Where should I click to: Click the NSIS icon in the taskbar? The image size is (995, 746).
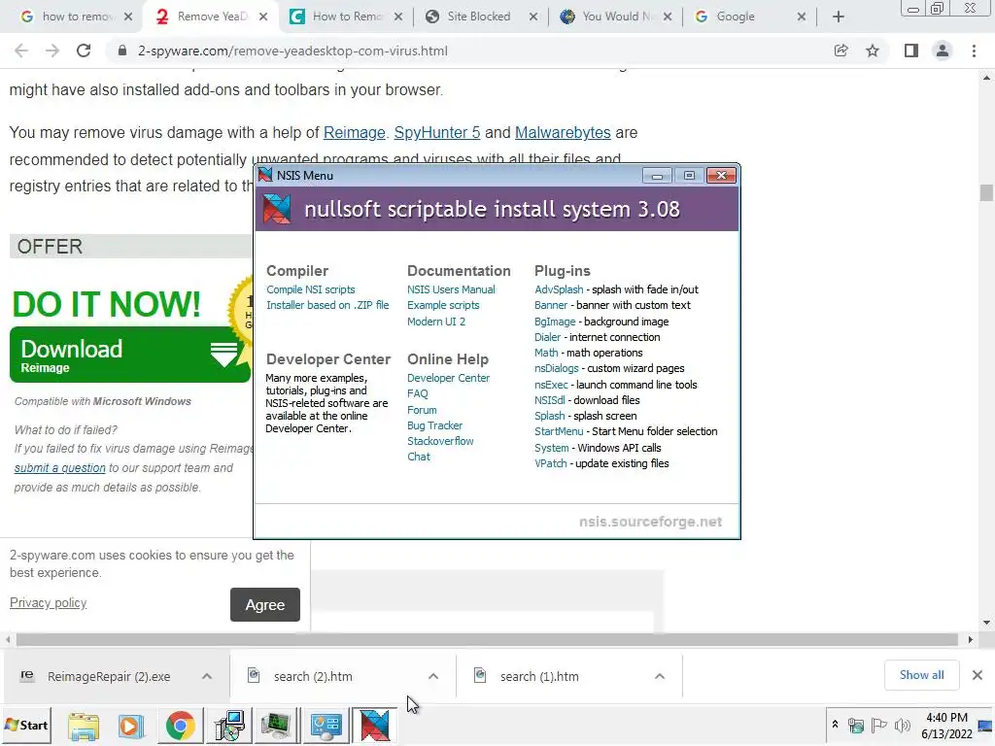374,726
